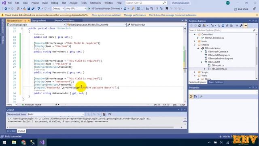Click the Solution Explorer vertical scrollbar

click(x=257, y=56)
